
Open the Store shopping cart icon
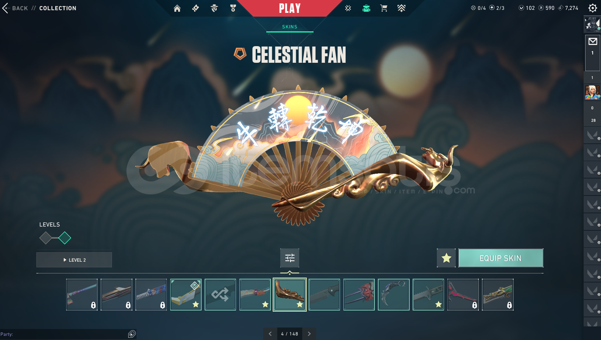384,8
